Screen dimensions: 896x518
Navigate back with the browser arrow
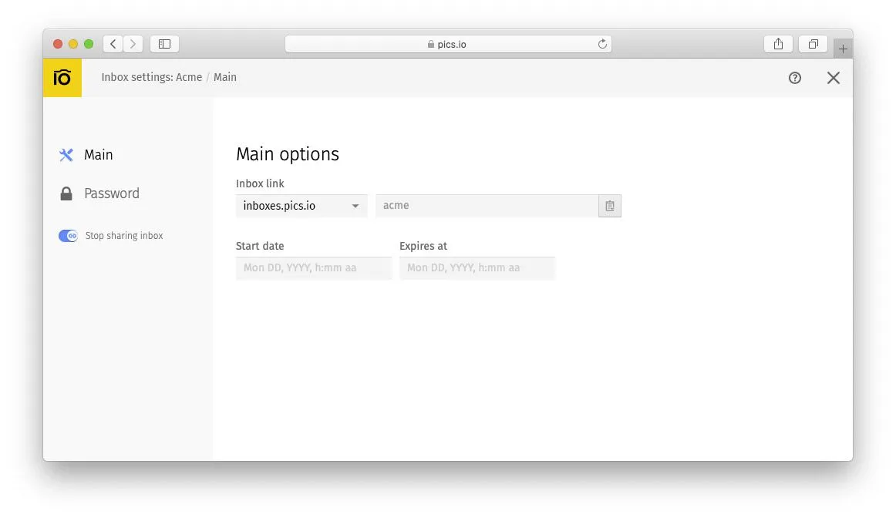click(x=113, y=44)
